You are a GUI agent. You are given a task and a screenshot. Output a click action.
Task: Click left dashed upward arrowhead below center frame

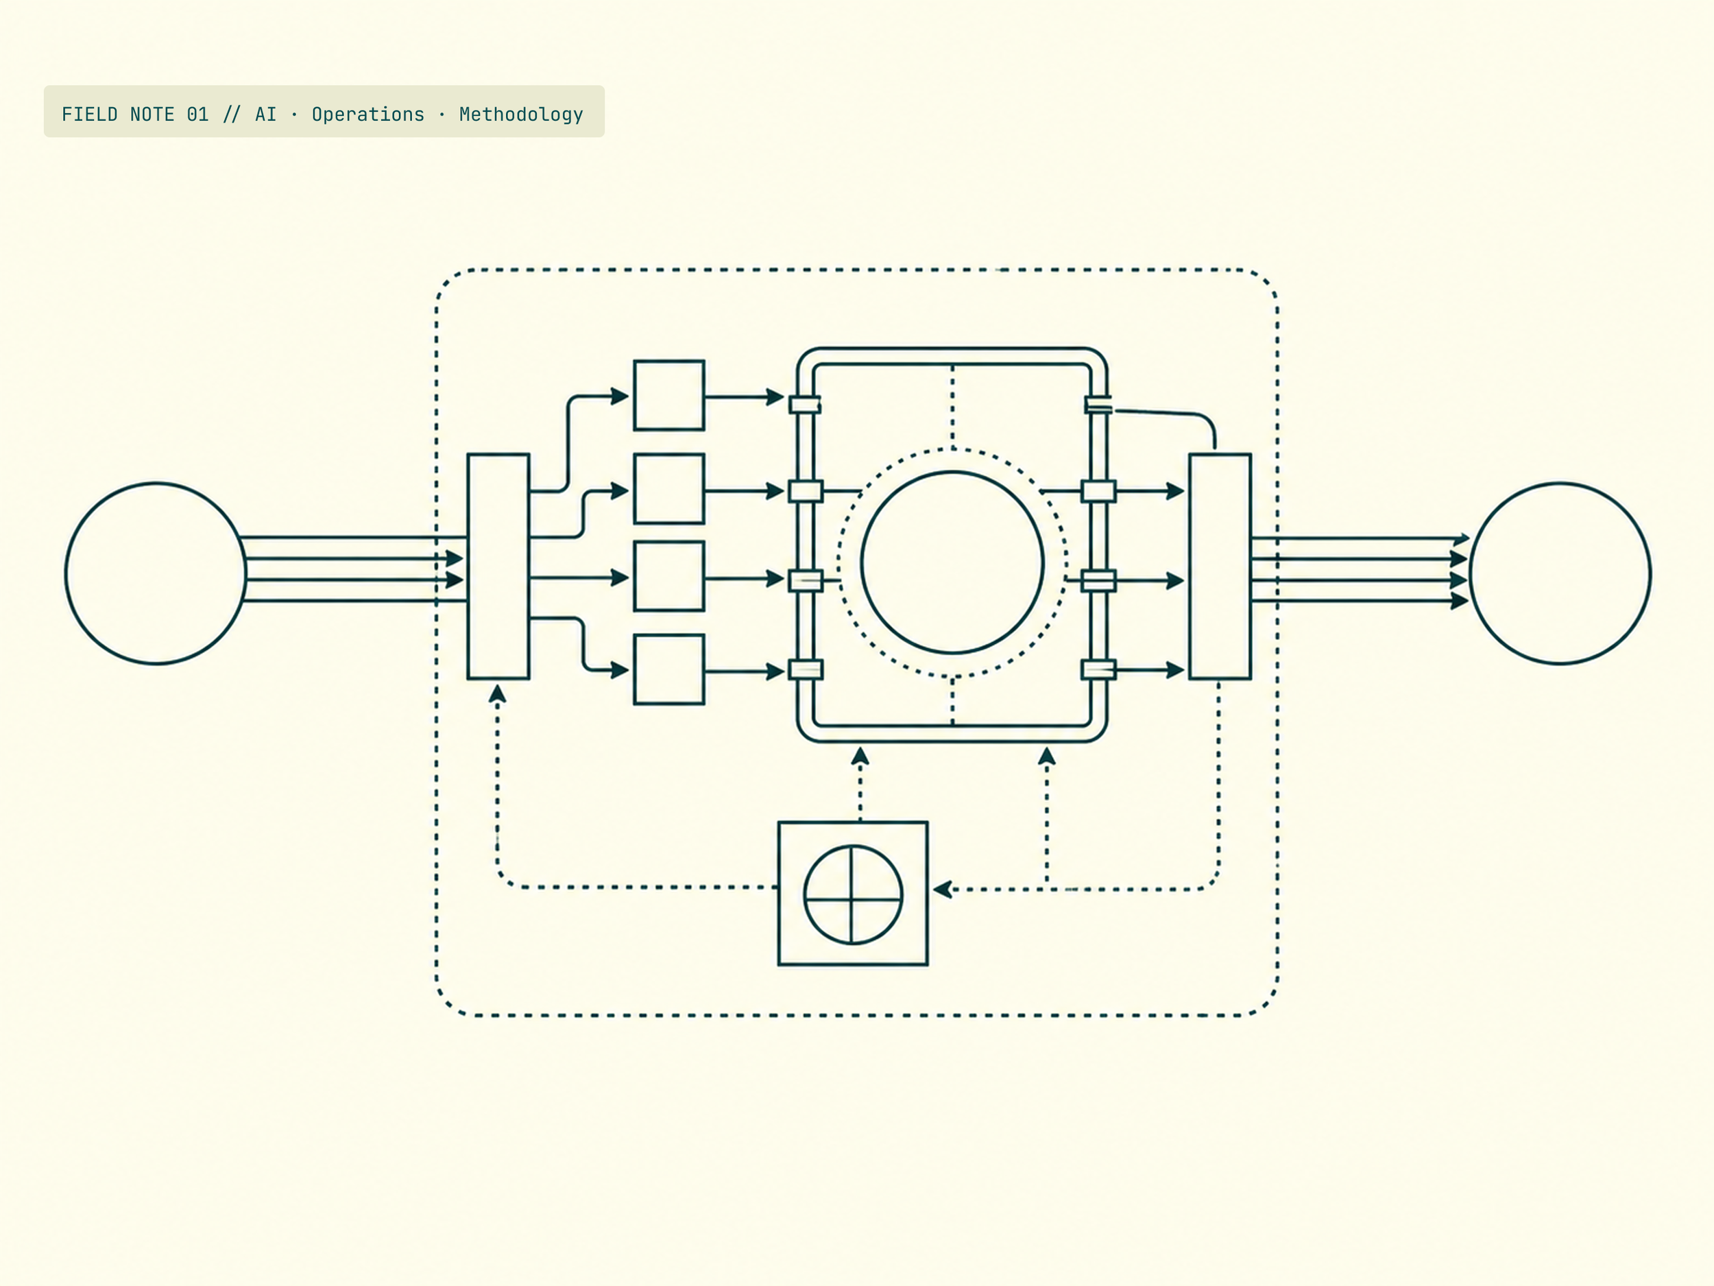point(860,756)
